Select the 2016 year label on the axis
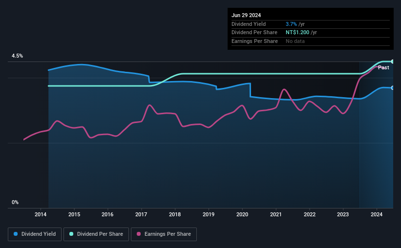This screenshot has width=401, height=248. tap(108, 214)
